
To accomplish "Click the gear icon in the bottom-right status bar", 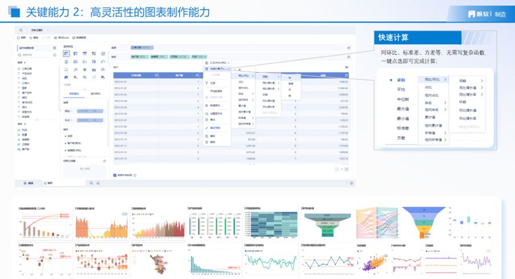I will 351,183.
